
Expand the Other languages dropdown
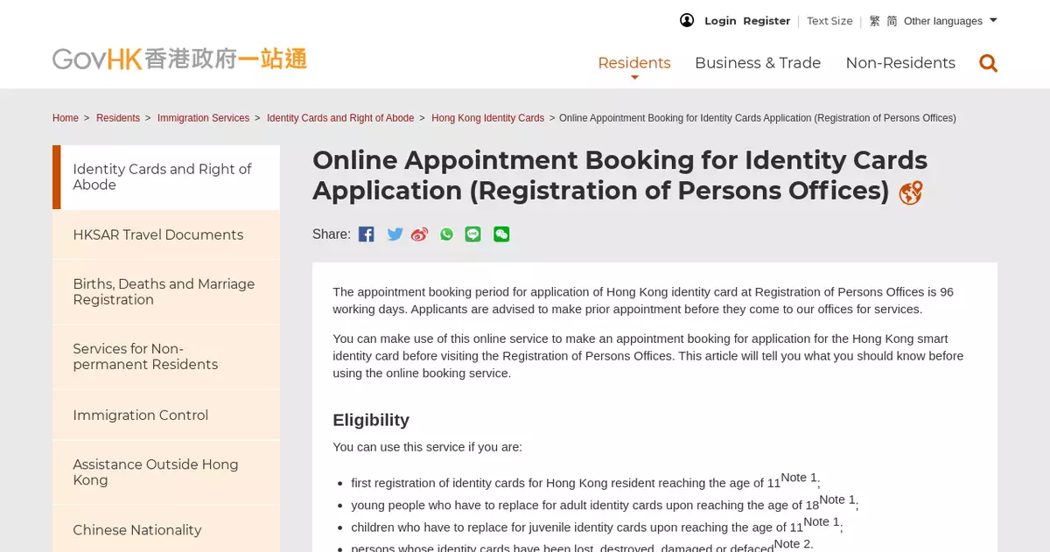[x=950, y=21]
